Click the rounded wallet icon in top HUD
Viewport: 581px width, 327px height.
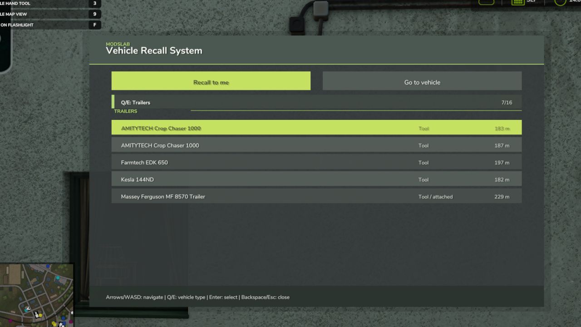[486, 2]
